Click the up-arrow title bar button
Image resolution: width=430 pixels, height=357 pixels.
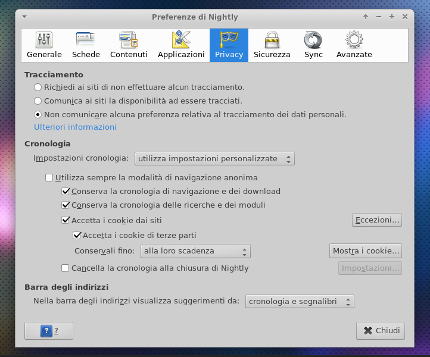[366, 17]
